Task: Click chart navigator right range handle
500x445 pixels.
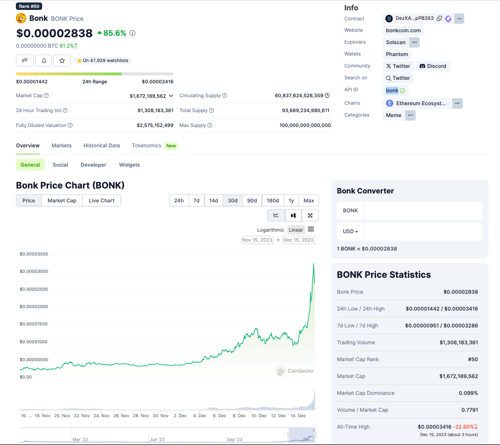Action: pyautogui.click(x=314, y=435)
